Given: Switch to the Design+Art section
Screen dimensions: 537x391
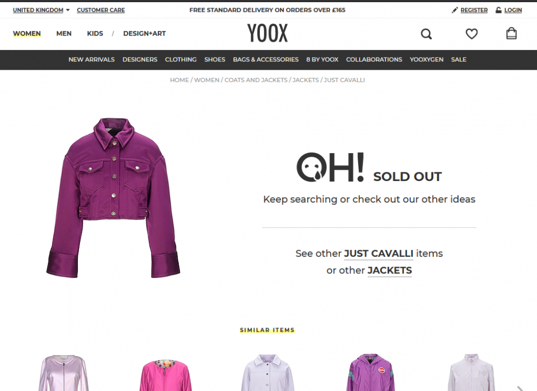Looking at the screenshot, I should 144,33.
